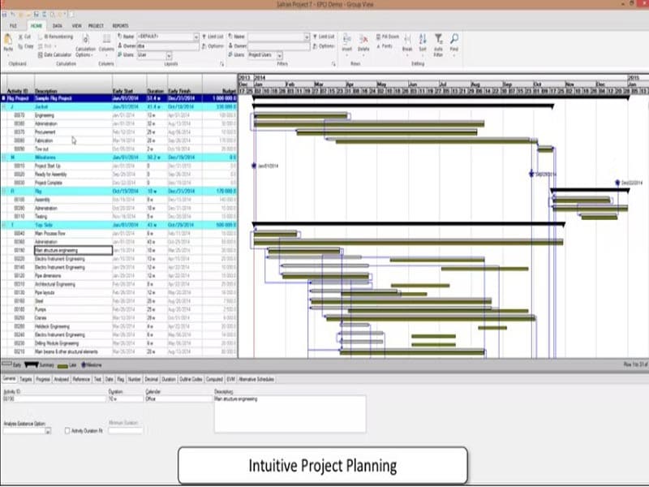Viewport: 649px width, 487px height.
Task: Open the Filters group dialog launcher
Action: point(333,64)
